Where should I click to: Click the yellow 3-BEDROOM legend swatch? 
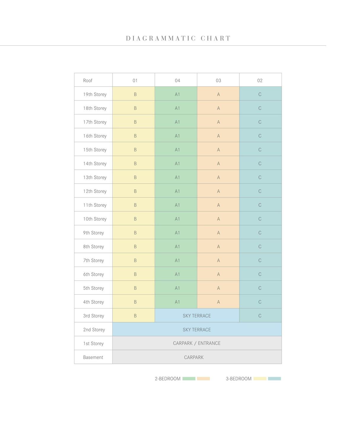[260, 379]
